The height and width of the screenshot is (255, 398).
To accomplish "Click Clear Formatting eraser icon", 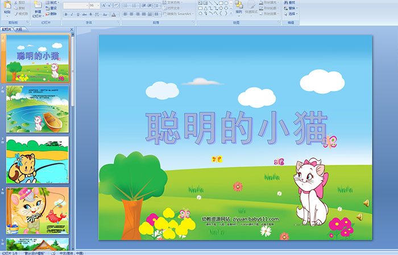I will [x=117, y=6].
